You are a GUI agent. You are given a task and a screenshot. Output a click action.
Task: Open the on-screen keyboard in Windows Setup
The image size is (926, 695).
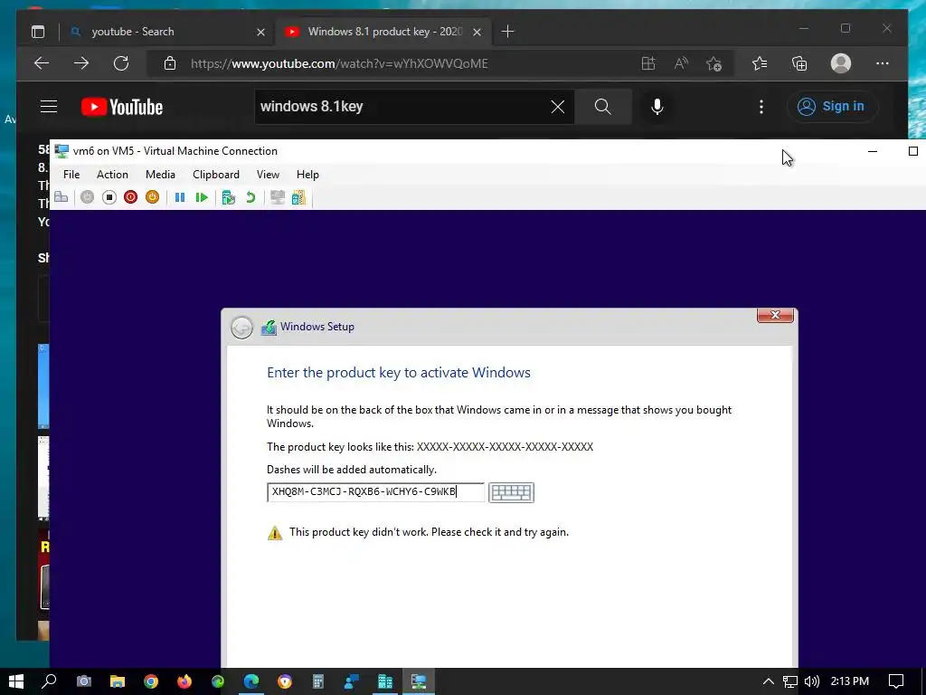click(512, 492)
